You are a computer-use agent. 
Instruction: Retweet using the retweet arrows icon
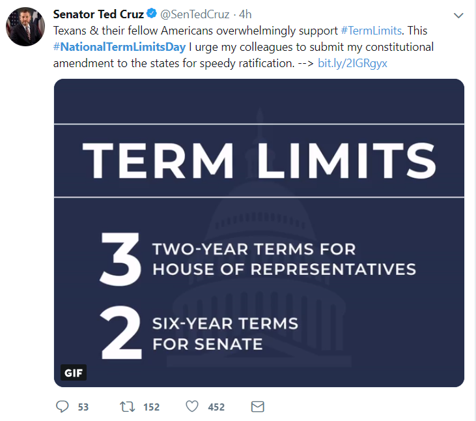[128, 407]
